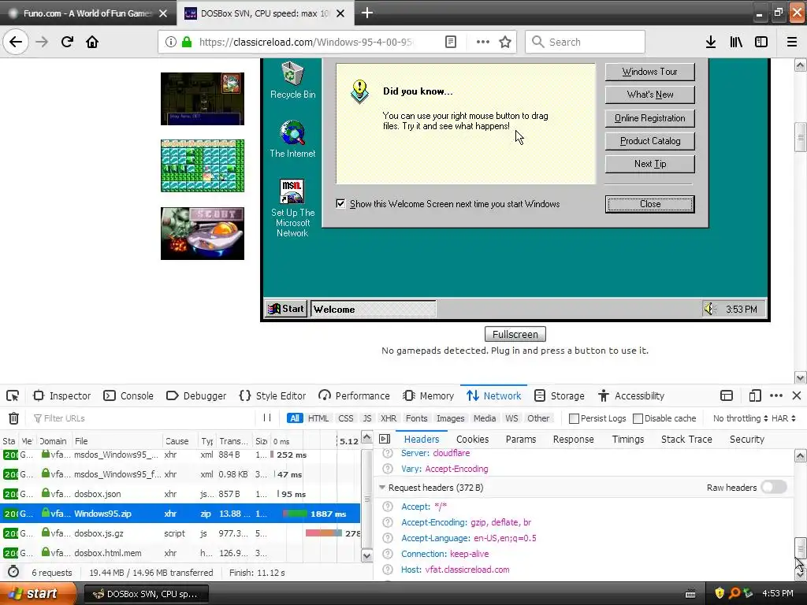Open the Debugger tab

coord(196,395)
